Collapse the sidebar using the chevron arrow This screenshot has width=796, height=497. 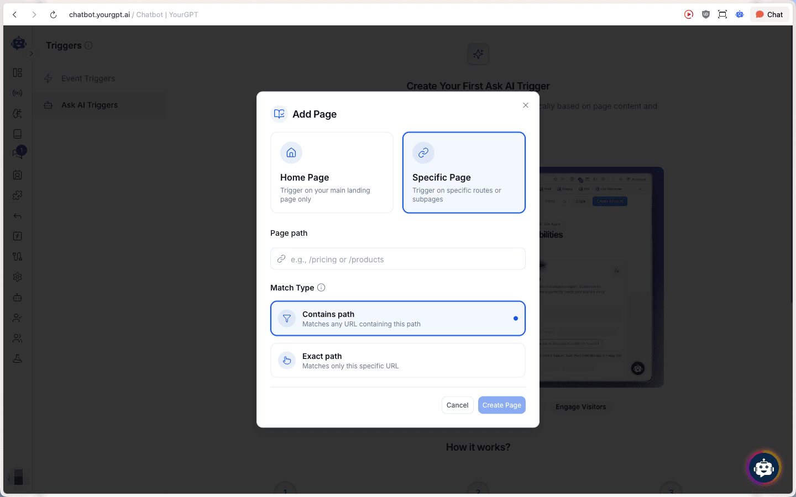[32, 54]
